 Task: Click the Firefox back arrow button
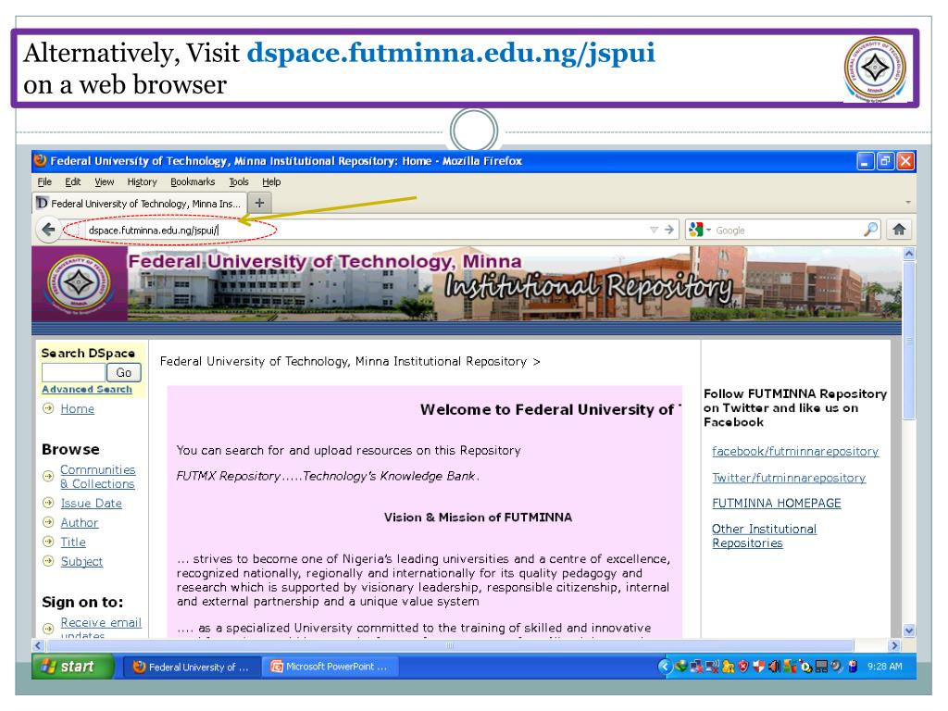coord(48,230)
